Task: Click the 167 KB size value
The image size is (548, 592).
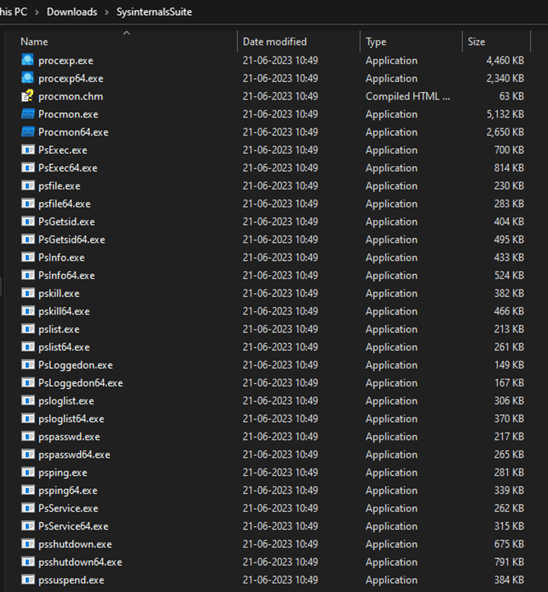Action: tap(509, 383)
